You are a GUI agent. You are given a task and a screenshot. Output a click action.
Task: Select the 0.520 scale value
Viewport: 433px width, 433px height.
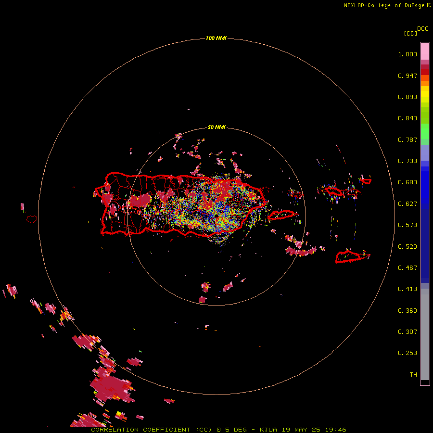[408, 247]
